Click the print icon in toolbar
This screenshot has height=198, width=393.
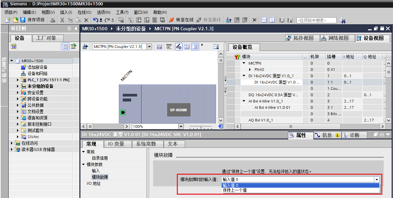(x=53, y=20)
